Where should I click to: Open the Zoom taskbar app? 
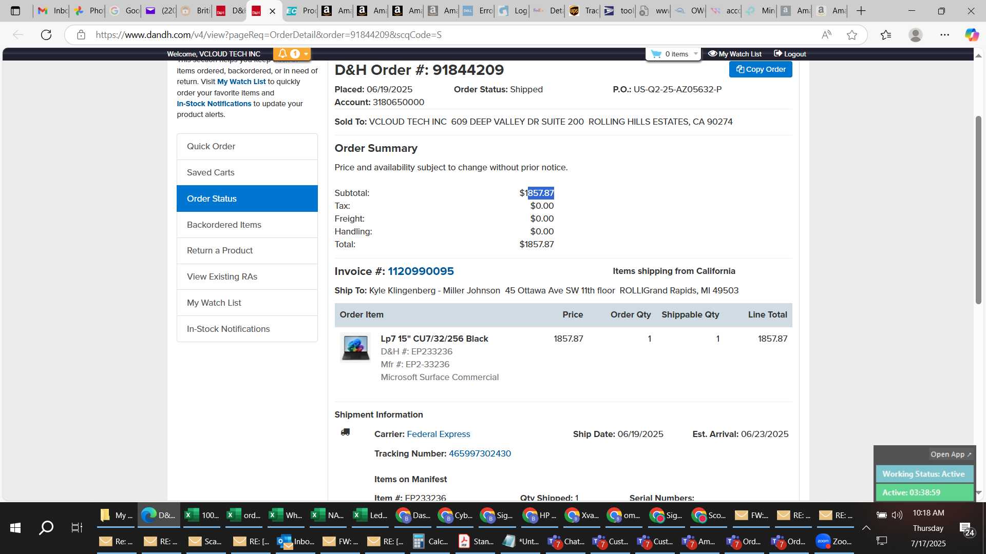(x=833, y=542)
